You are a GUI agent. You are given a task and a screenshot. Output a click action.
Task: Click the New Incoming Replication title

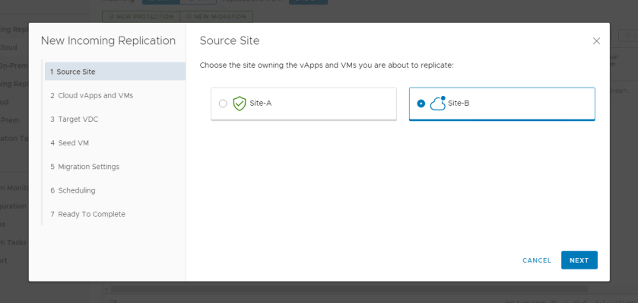(x=108, y=40)
